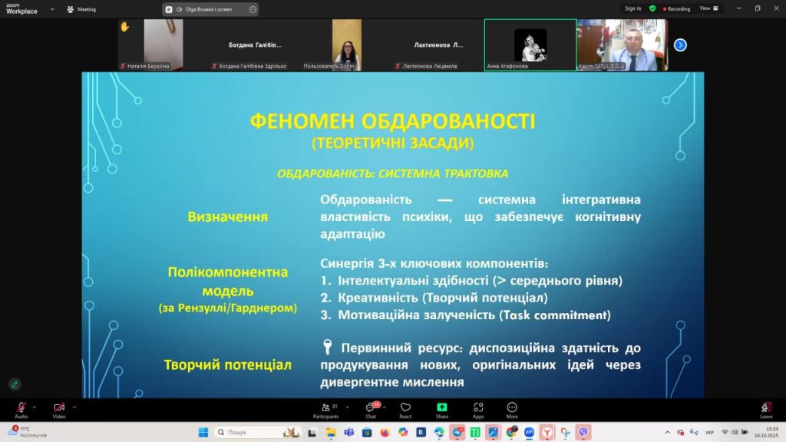Open the More options menu
This screenshot has height=442, width=786.
512,407
